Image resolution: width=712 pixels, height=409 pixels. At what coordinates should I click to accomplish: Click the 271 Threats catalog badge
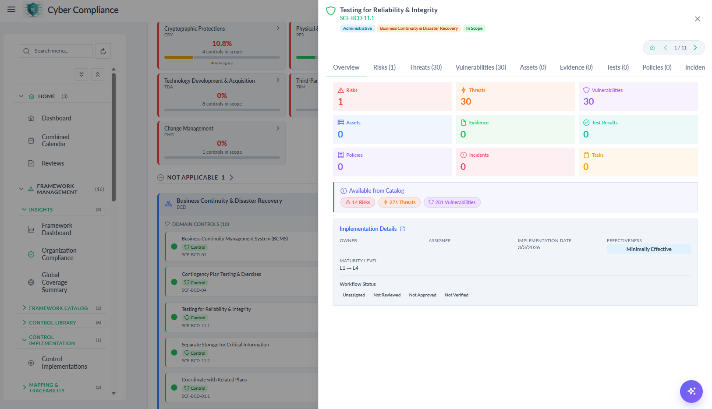click(399, 202)
